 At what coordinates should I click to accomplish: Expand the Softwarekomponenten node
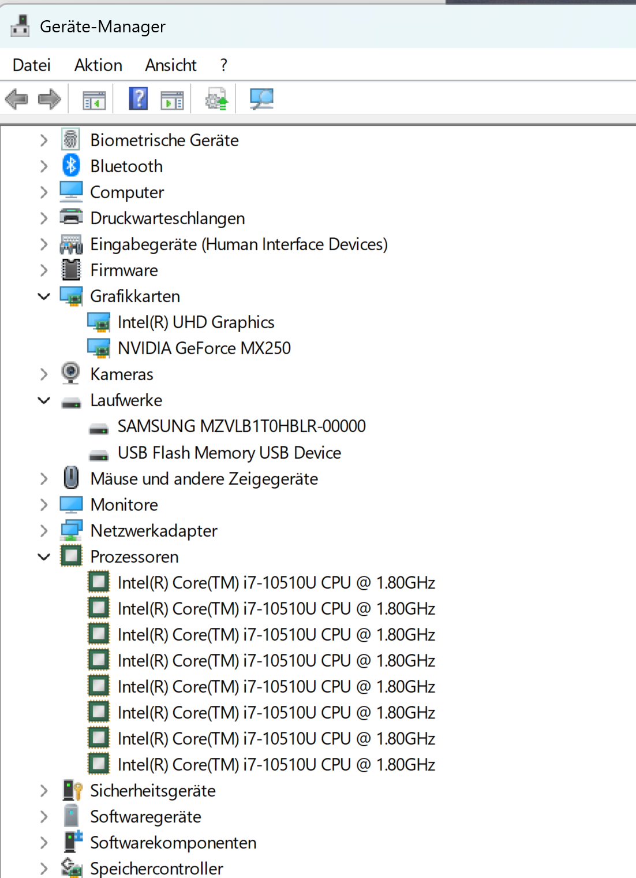[x=44, y=843]
